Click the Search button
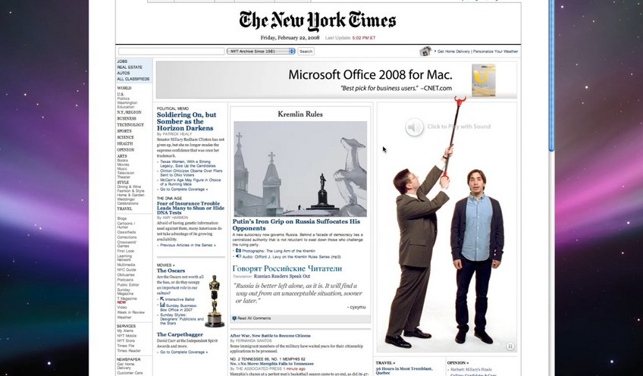Screen dimensions: 643x376 306,52
